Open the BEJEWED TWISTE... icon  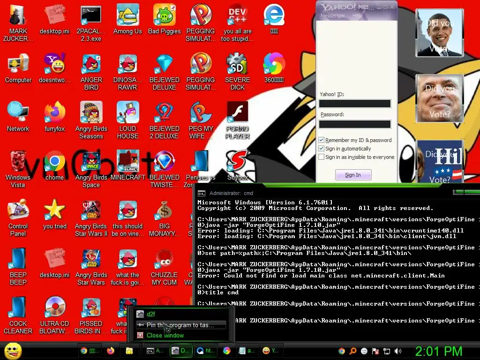(165, 169)
